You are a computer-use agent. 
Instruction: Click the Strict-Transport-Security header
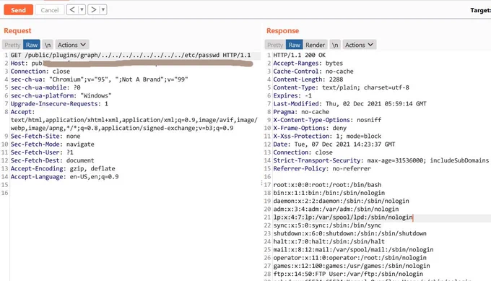(381, 160)
